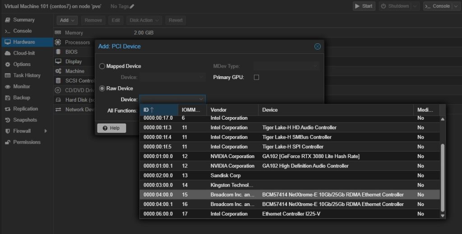
Task: Open the Raw Device combo box
Action: coord(172,99)
